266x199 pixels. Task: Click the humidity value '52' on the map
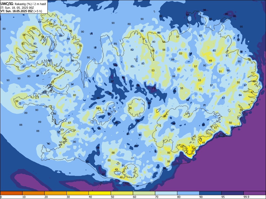tap(242, 110)
